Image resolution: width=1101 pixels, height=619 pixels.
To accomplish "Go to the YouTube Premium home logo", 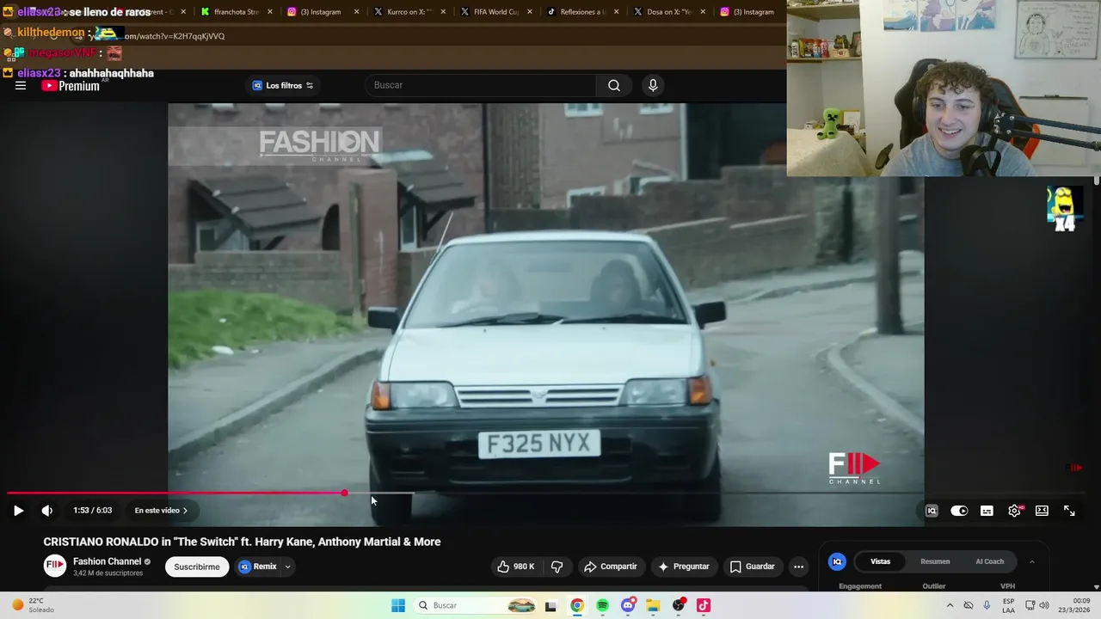I will pos(71,85).
